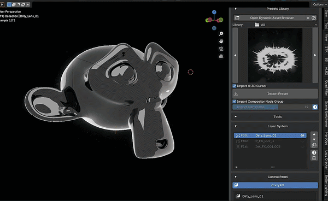Click the CompFX button

(275, 185)
